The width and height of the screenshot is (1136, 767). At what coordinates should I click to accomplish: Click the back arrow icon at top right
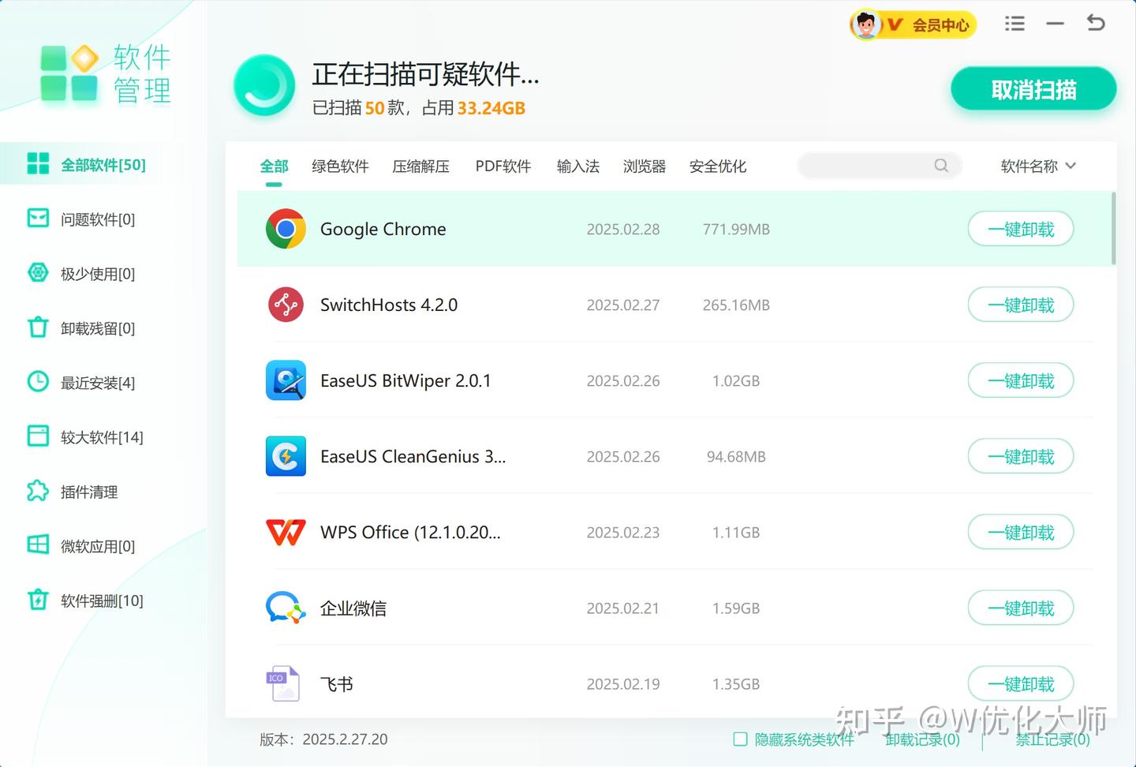click(x=1096, y=23)
